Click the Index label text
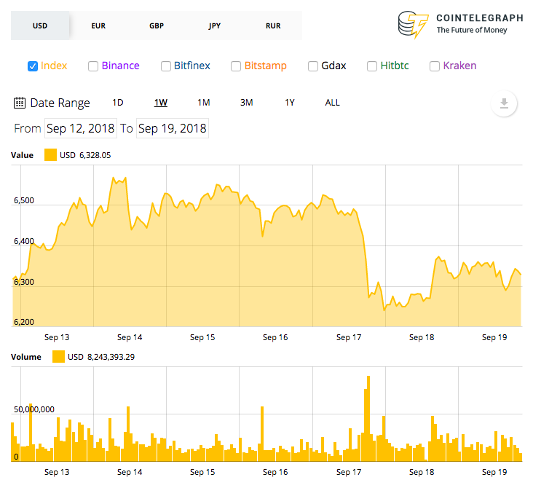533x488 pixels. coord(54,66)
